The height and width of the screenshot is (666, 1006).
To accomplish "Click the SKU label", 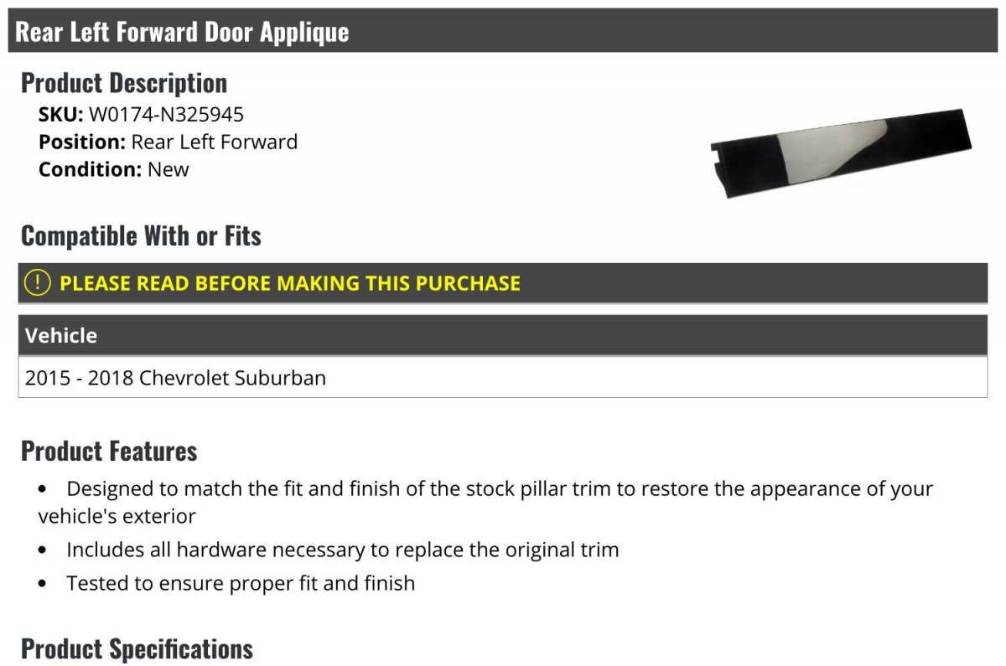I will point(61,114).
